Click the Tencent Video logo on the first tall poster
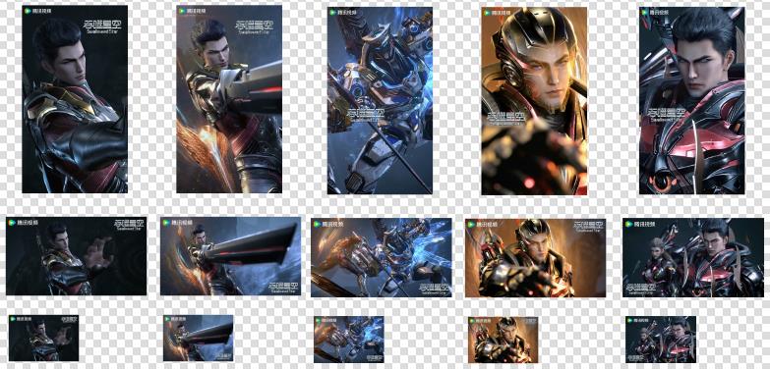Viewport: 770px width, 369px height. click(36, 11)
